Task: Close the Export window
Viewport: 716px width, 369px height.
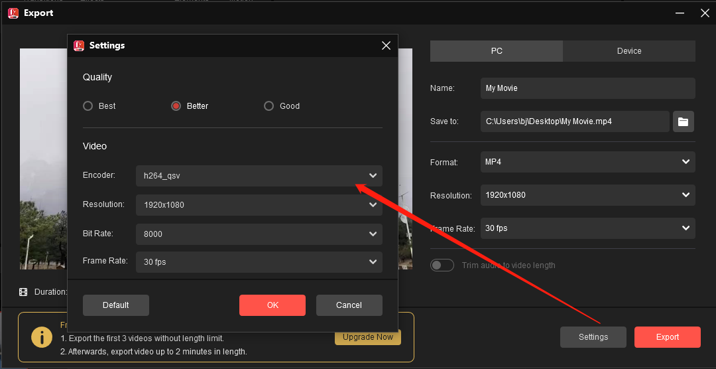Action: tap(705, 13)
